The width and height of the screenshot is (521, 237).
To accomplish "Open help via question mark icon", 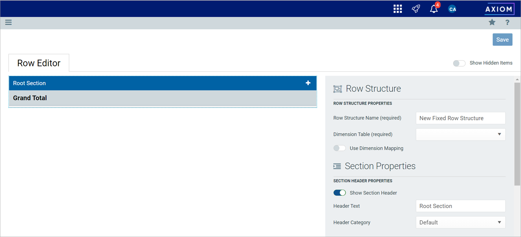I will point(507,23).
